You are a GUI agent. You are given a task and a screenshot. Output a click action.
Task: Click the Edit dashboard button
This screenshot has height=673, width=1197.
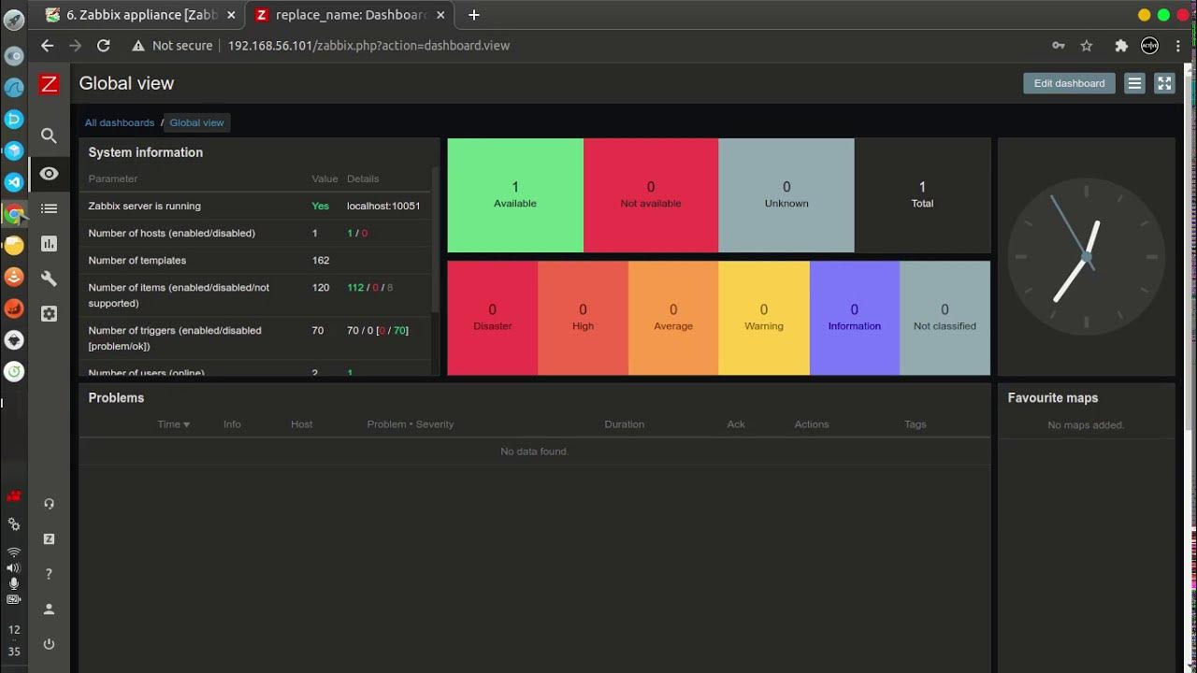click(x=1069, y=83)
